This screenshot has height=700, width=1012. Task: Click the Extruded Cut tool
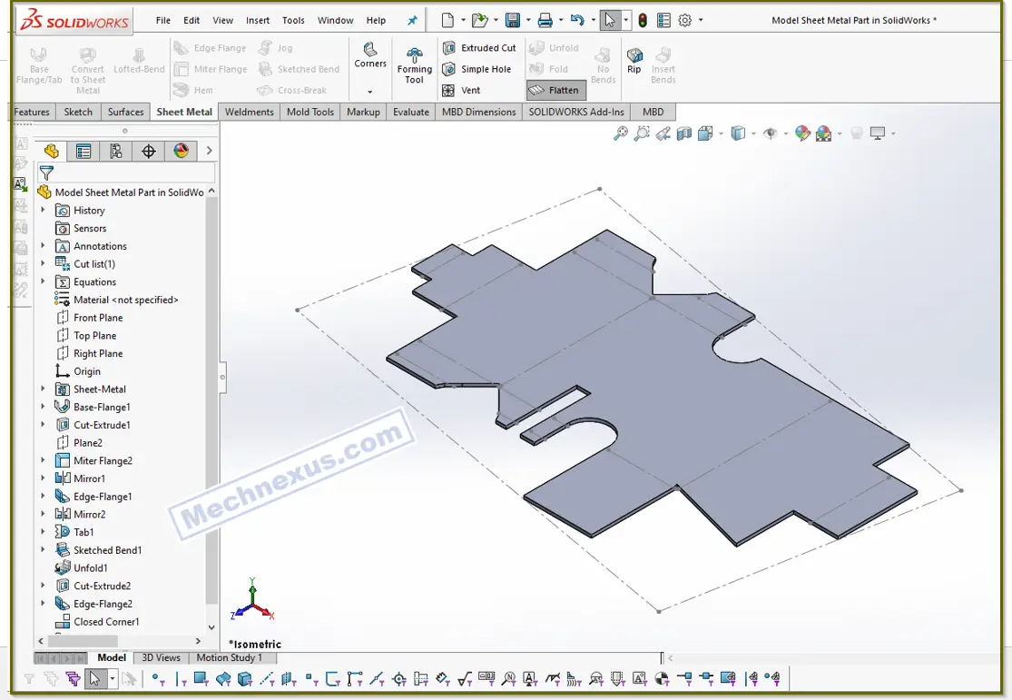479,48
